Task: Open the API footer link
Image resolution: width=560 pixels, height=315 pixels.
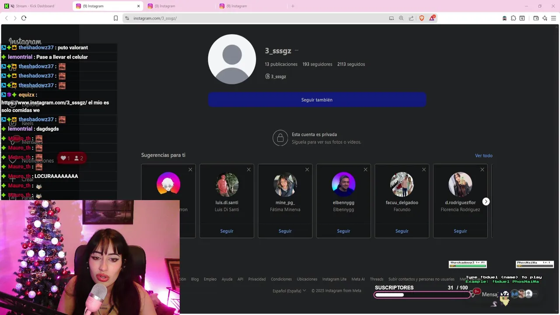Action: click(240, 279)
